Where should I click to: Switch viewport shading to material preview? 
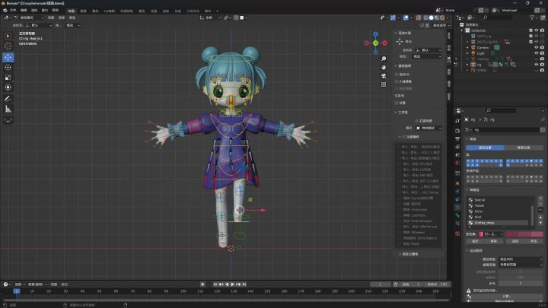[x=437, y=17]
